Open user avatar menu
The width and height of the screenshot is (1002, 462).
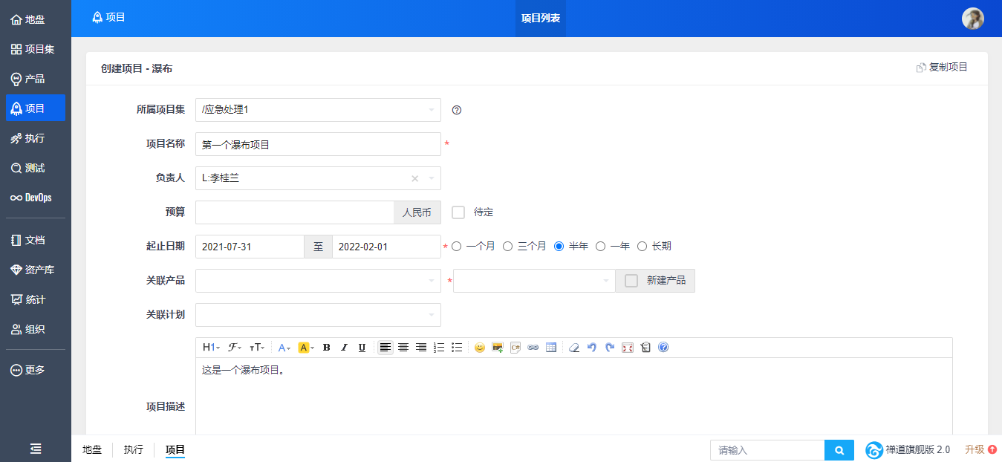[x=973, y=19]
